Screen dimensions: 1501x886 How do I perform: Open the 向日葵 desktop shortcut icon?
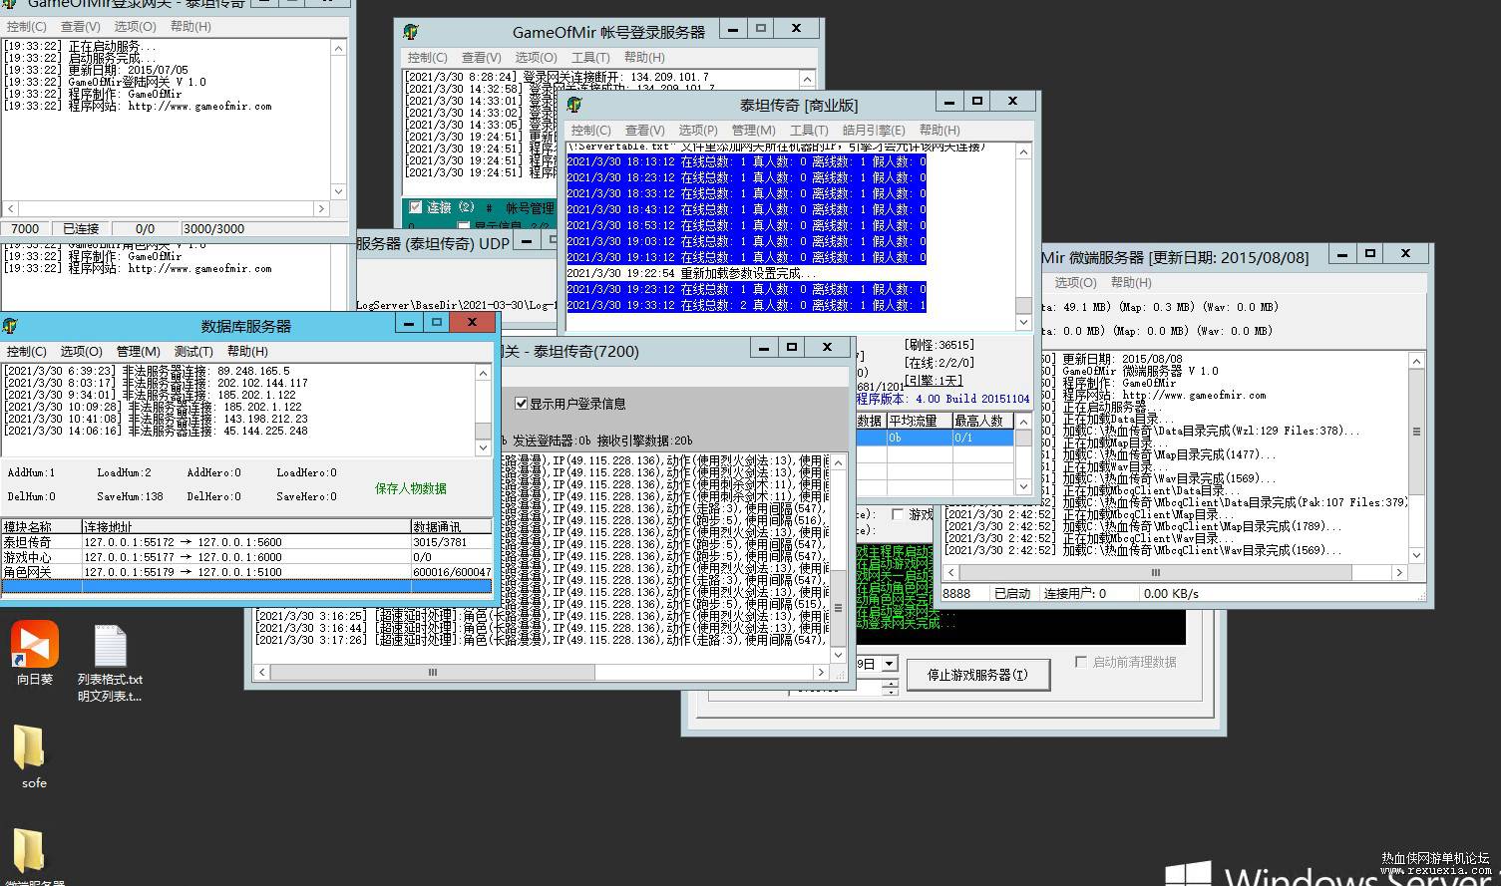(x=35, y=646)
